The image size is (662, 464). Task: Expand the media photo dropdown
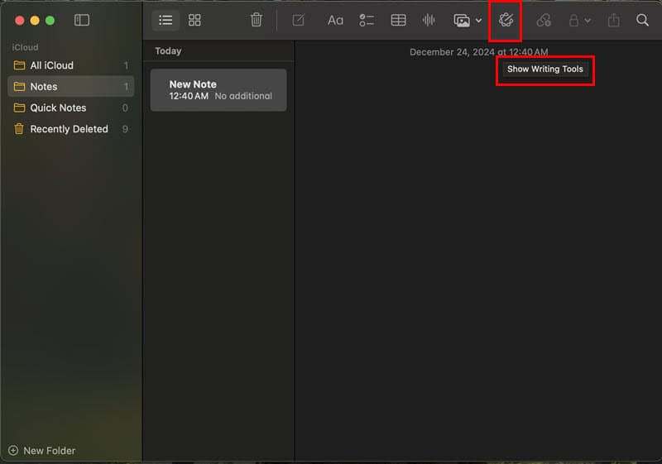click(468, 20)
